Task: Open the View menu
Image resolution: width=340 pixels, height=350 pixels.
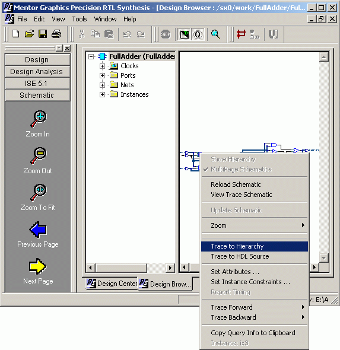Action: pyautogui.click(x=58, y=19)
